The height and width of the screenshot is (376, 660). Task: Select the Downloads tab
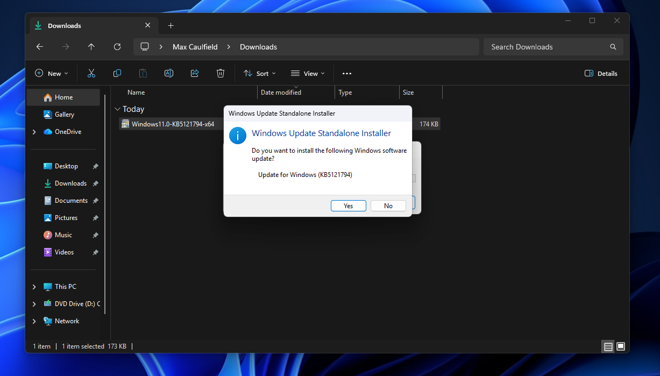(x=94, y=25)
